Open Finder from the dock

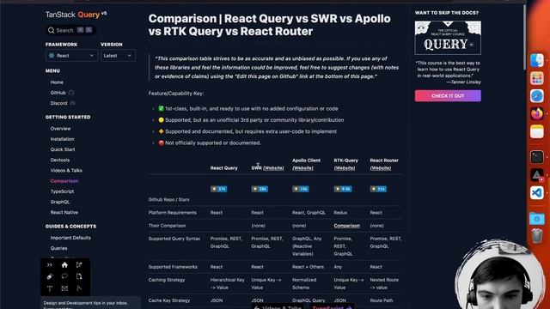pos(536,60)
